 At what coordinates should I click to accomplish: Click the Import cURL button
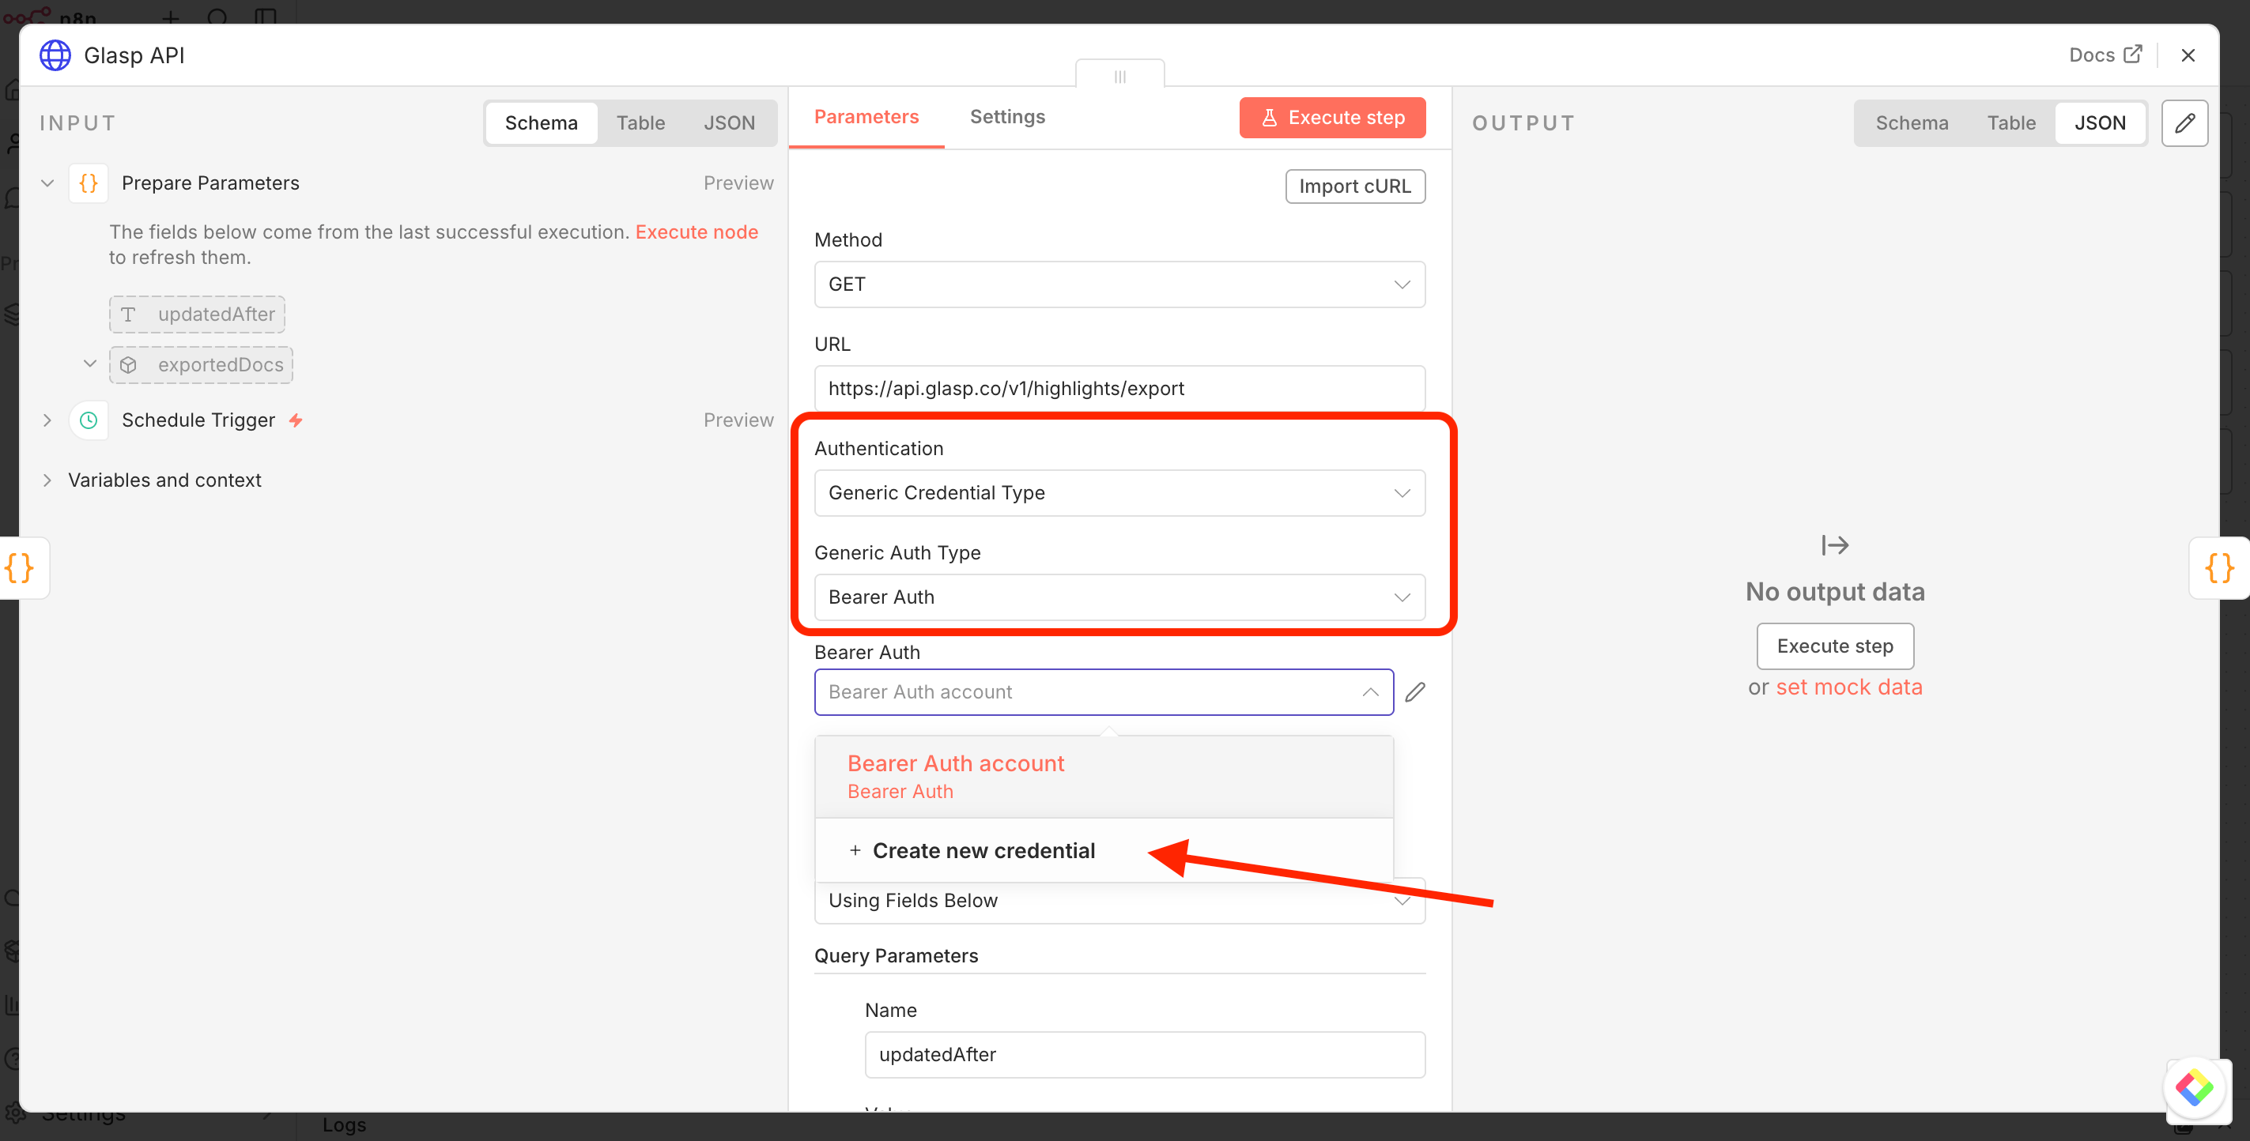pos(1353,186)
